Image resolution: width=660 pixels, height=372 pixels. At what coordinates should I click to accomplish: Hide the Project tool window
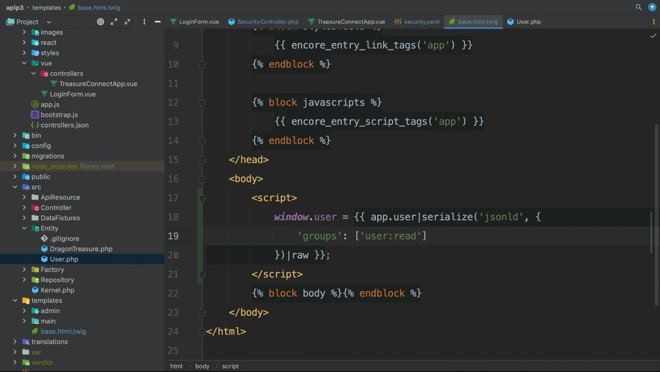tap(157, 21)
